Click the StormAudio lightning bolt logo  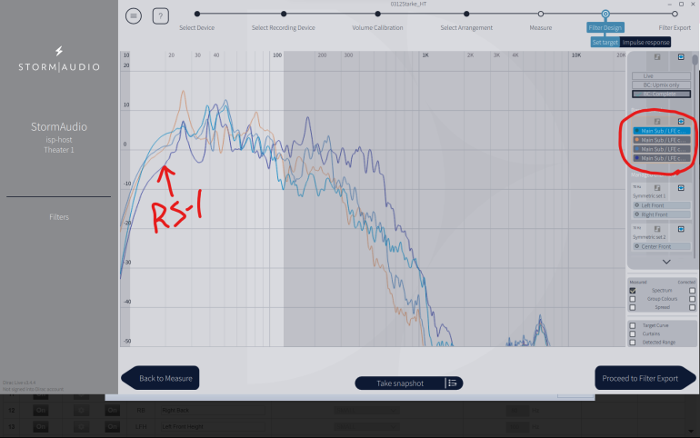(x=59, y=50)
